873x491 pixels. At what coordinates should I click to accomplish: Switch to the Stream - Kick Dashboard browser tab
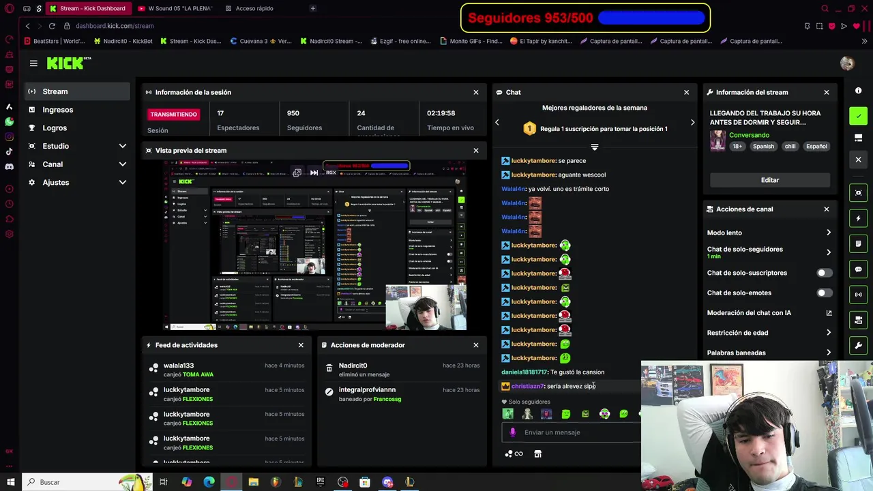pos(89,8)
